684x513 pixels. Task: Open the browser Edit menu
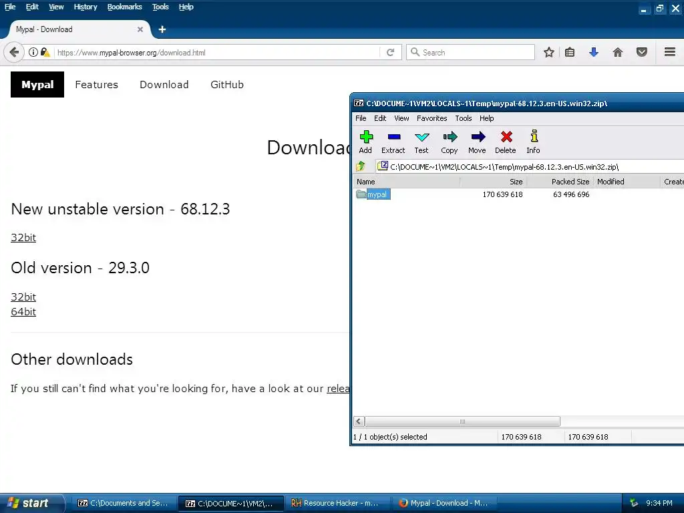32,7
